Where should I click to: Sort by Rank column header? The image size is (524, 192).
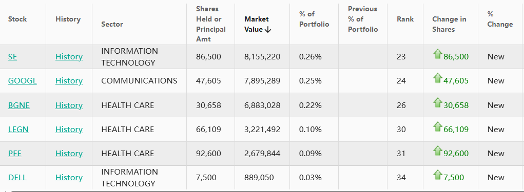coord(405,19)
